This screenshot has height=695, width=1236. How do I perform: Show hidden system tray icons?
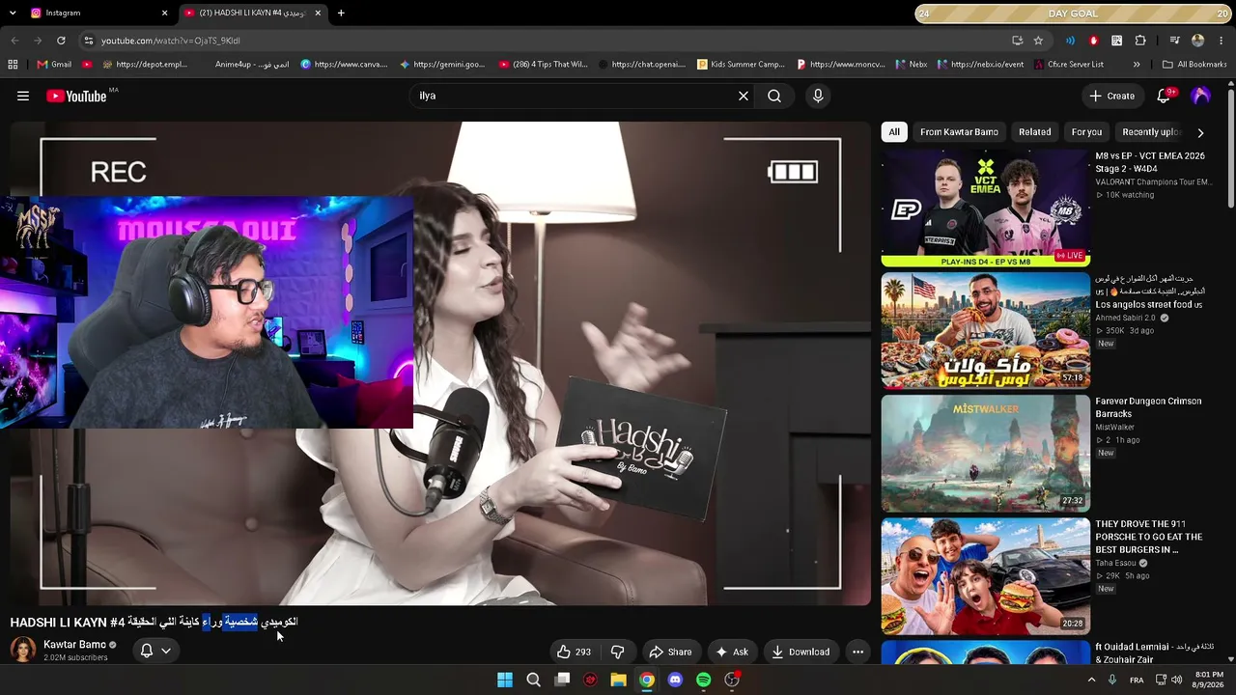pos(1092,680)
